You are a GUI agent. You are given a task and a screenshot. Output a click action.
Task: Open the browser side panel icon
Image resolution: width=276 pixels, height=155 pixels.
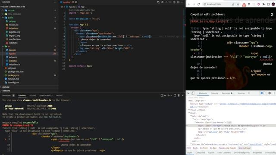pos(268,4)
